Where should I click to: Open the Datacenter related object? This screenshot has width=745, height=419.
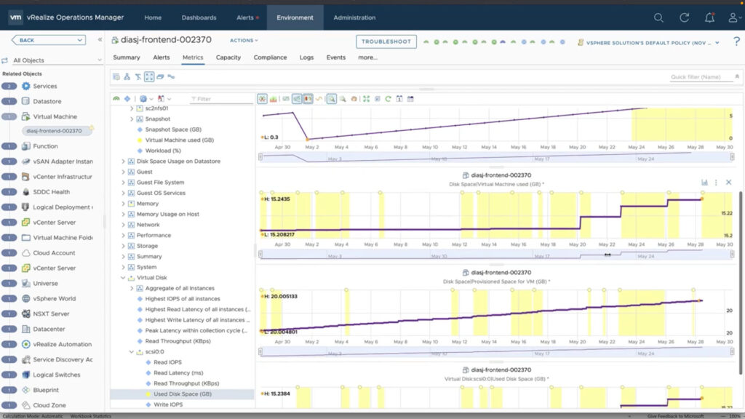49,330
